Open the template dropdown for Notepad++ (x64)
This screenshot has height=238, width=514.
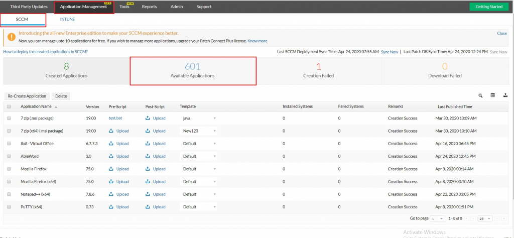click(x=198, y=194)
